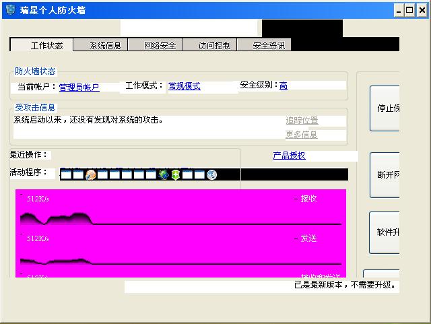The height and width of the screenshot is (324, 431).
Task: Select the green shield plus program icon
Action: point(175,174)
